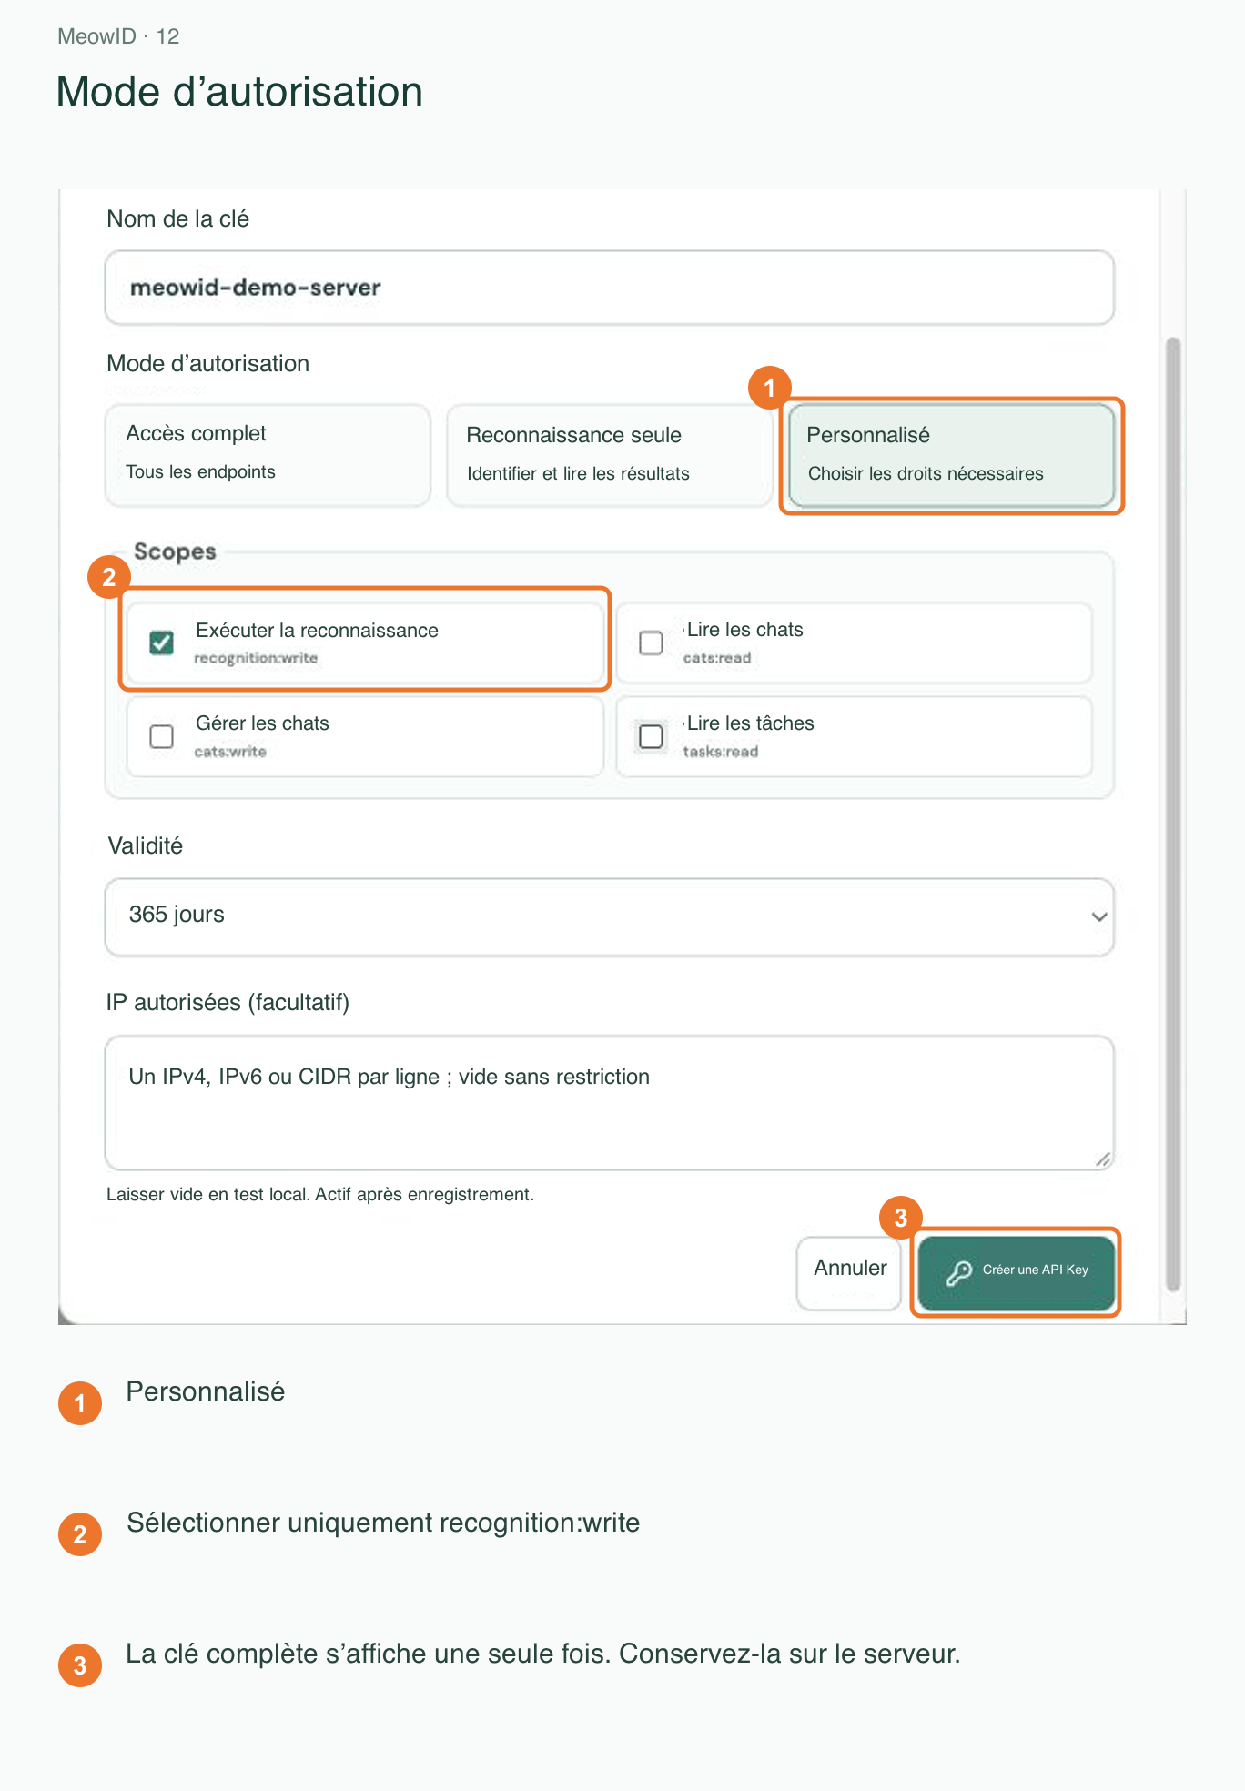Select the Personnalisé authorization mode
The width and height of the screenshot is (1245, 1791).
point(951,455)
